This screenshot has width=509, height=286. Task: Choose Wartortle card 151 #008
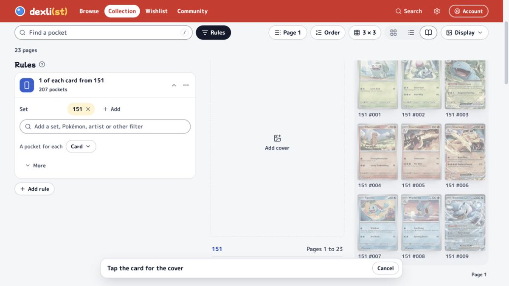coord(421,222)
